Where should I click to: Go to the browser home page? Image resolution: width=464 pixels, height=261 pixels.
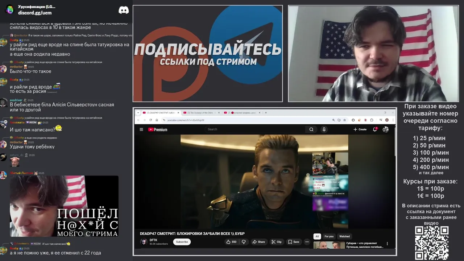tap(157, 120)
